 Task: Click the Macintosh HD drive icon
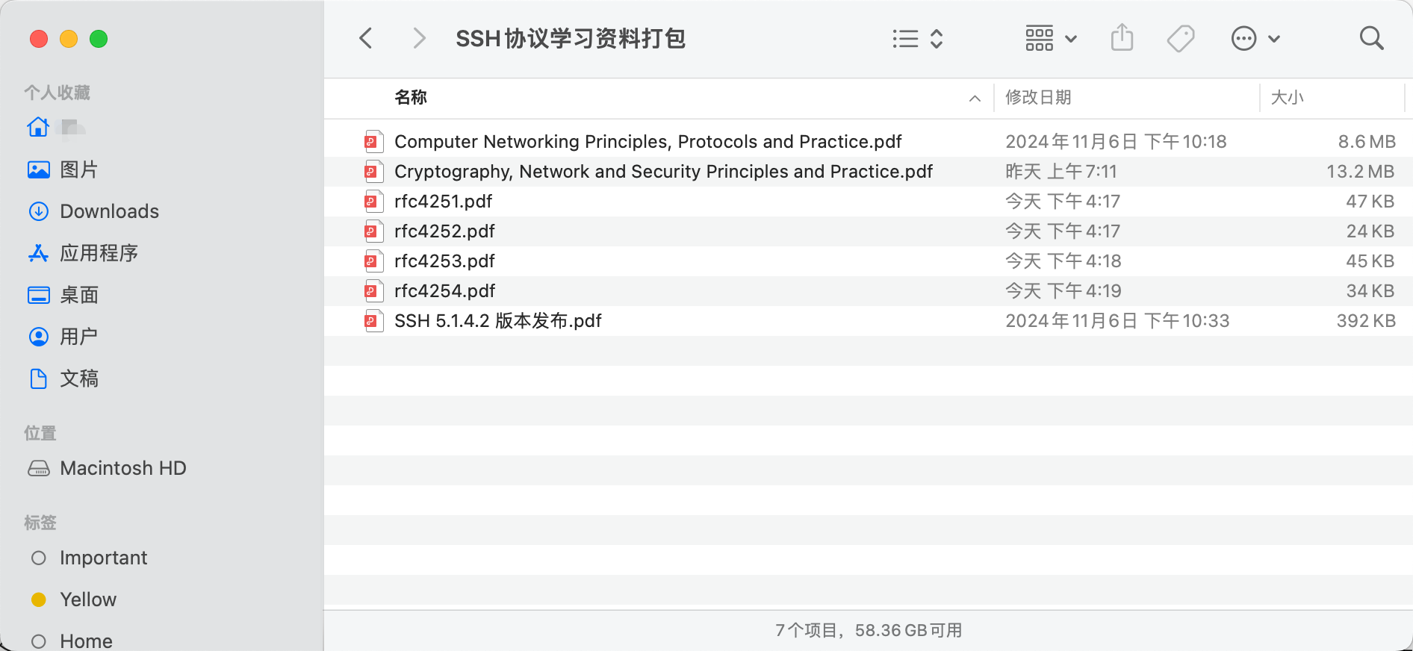coord(39,468)
